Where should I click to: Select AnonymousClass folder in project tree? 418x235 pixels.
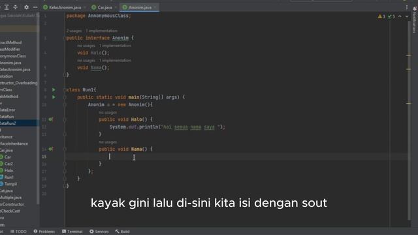click(x=13, y=56)
